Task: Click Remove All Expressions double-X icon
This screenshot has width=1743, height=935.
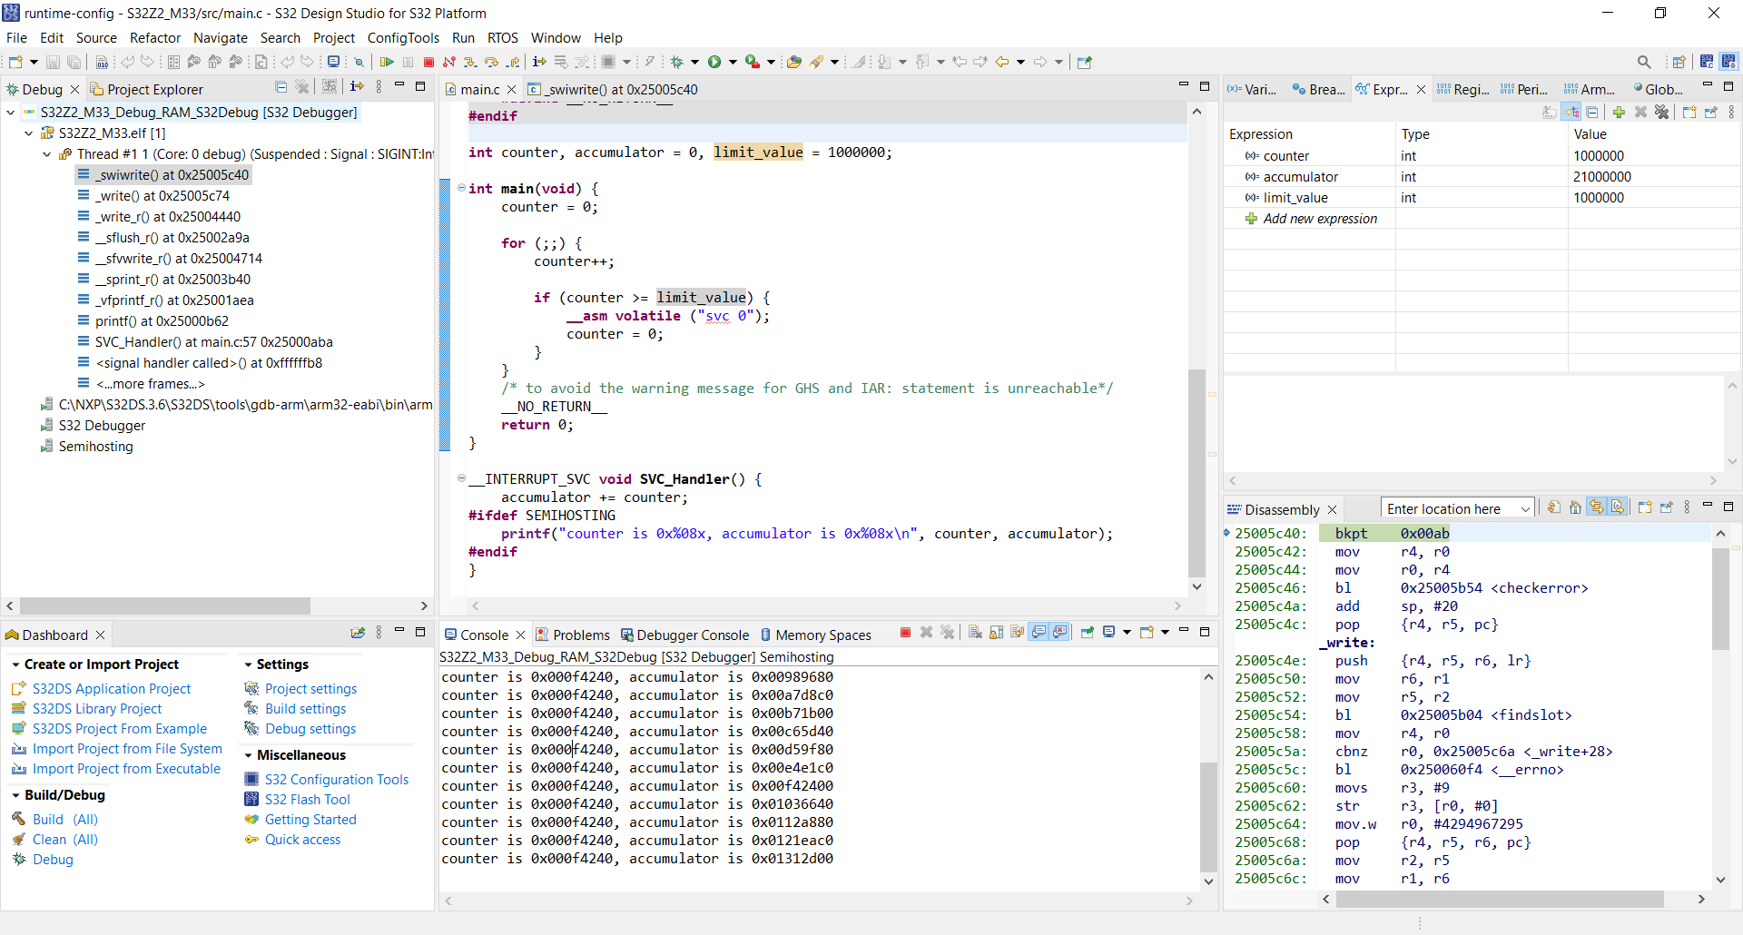Action: [x=1661, y=112]
